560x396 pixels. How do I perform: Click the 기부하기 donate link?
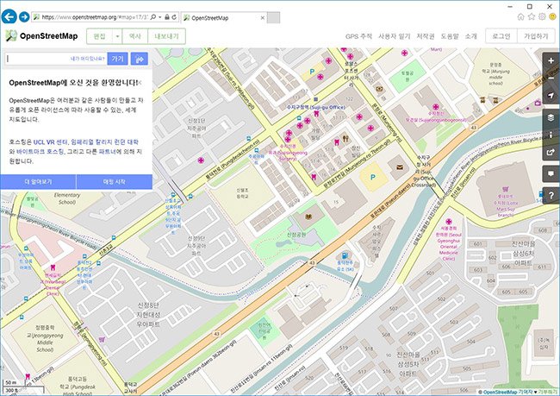pyautogui.click(x=549, y=392)
